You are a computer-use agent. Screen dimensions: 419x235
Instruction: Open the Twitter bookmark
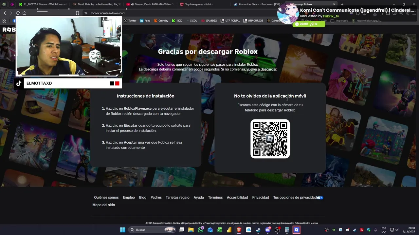(130, 21)
